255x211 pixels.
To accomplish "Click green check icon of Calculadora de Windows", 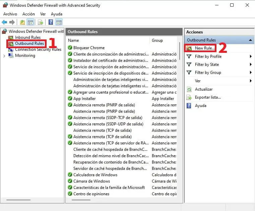I will point(70,175).
